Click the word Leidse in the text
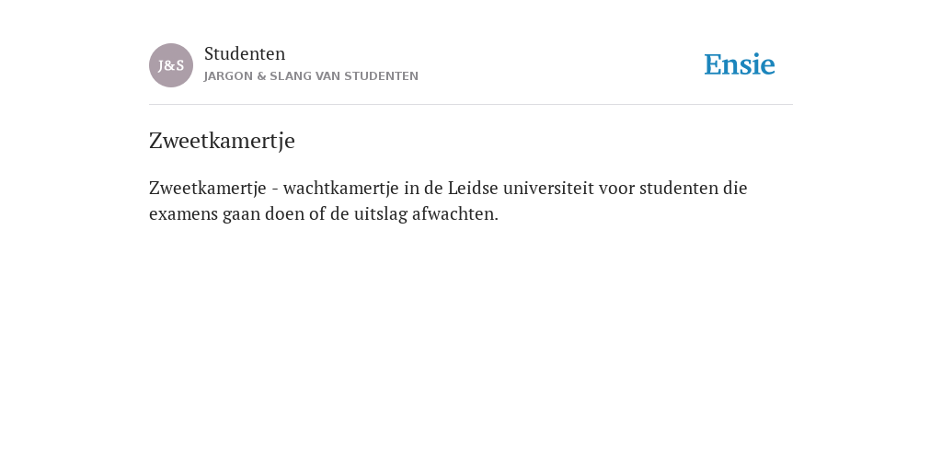942x471 pixels. click(473, 188)
